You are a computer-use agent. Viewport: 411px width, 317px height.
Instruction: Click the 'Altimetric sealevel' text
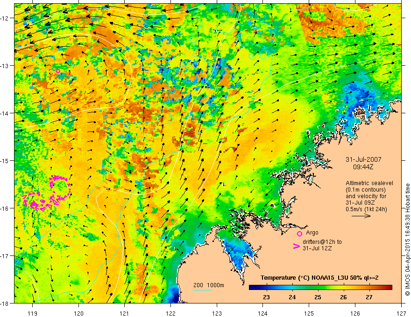click(369, 183)
